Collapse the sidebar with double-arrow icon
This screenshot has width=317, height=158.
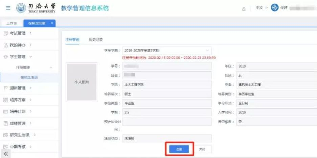[x=6, y=154]
